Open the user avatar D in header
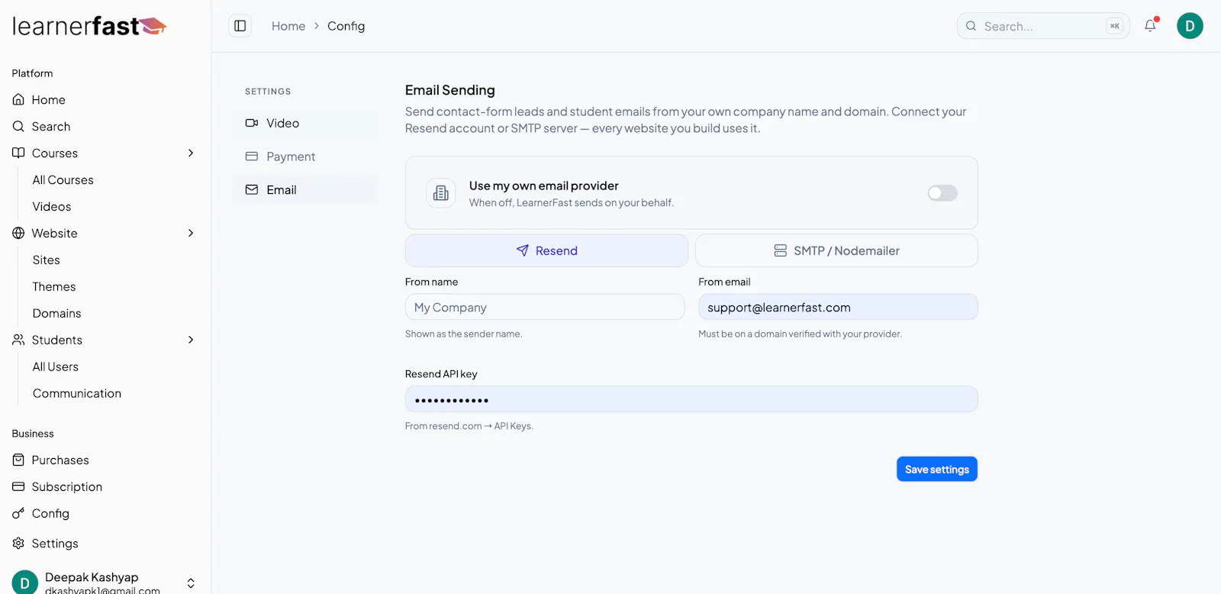 coord(1190,26)
